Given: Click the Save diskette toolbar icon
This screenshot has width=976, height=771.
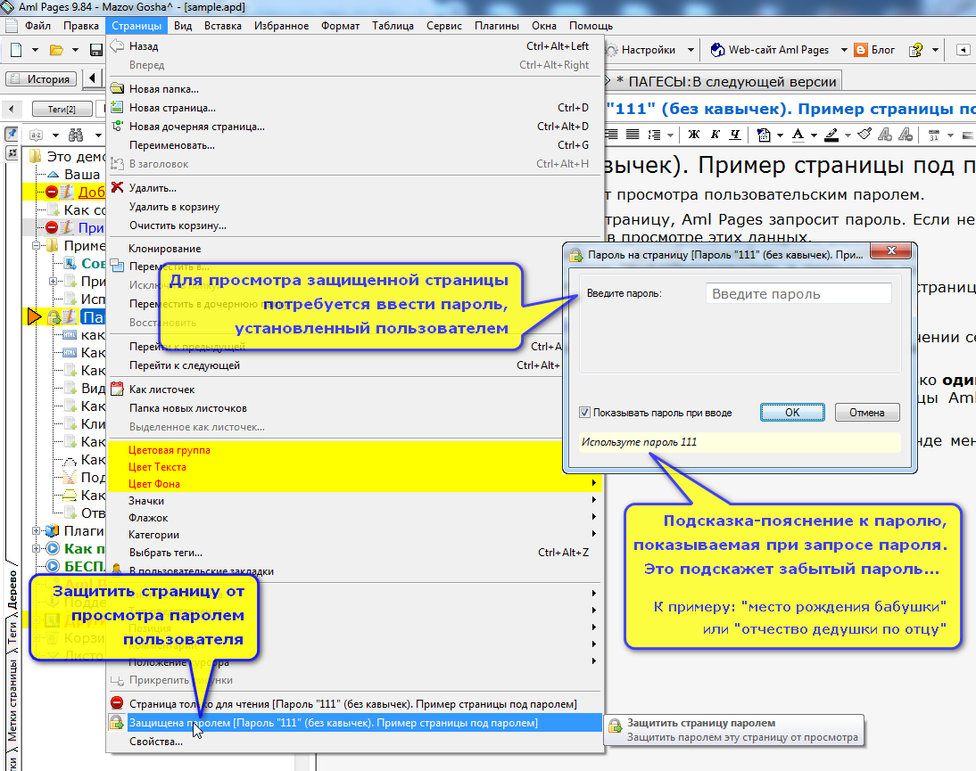Looking at the screenshot, I should point(96,50).
